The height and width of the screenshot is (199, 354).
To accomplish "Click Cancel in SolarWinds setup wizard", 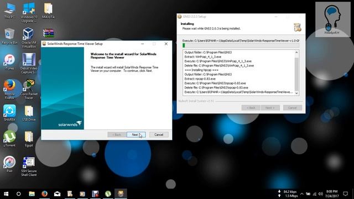I will point(159,135).
